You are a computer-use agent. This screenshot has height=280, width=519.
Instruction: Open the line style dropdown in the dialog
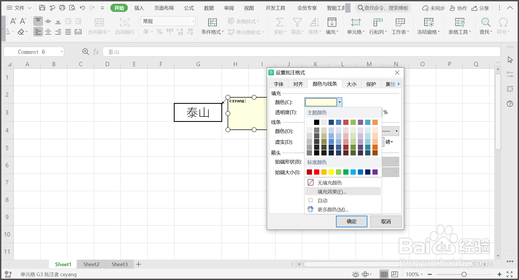point(390,131)
